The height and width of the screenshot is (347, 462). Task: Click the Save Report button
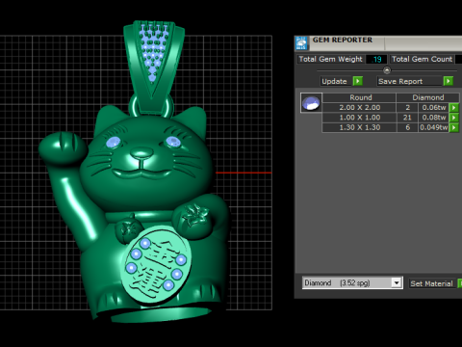point(410,81)
